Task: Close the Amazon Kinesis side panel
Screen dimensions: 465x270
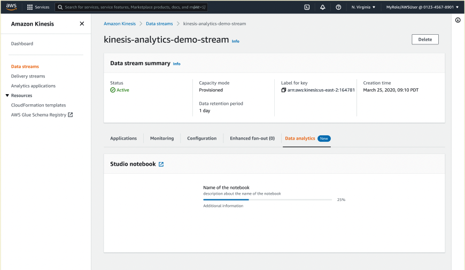Action: (82, 24)
